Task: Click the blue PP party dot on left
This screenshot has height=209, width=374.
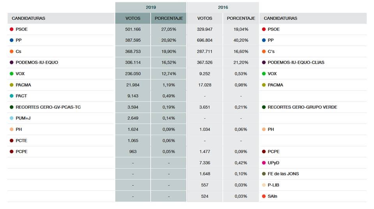Action: 12,40
